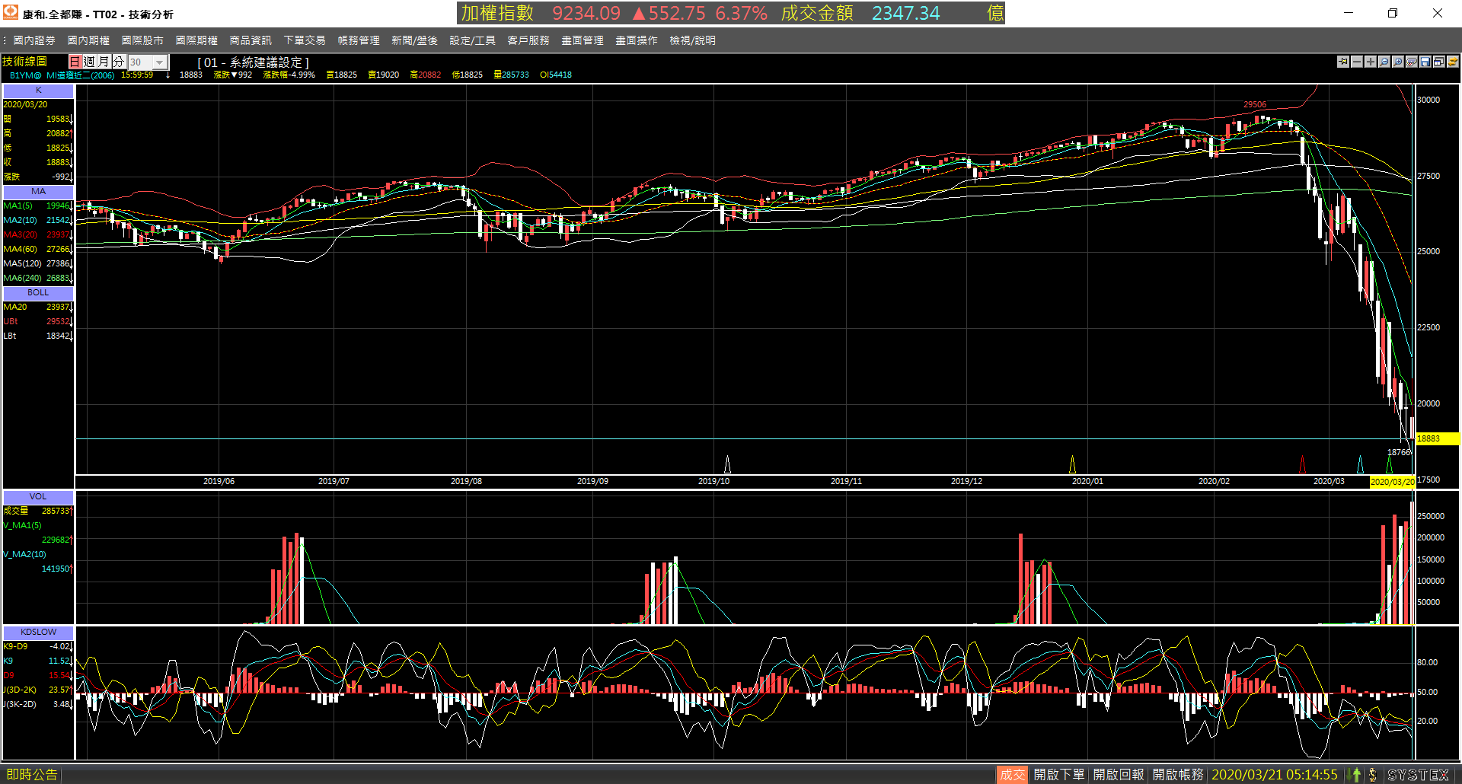Select the eraser tool icon
Image resolution: width=1462 pixels, height=784 pixels.
[1412, 62]
